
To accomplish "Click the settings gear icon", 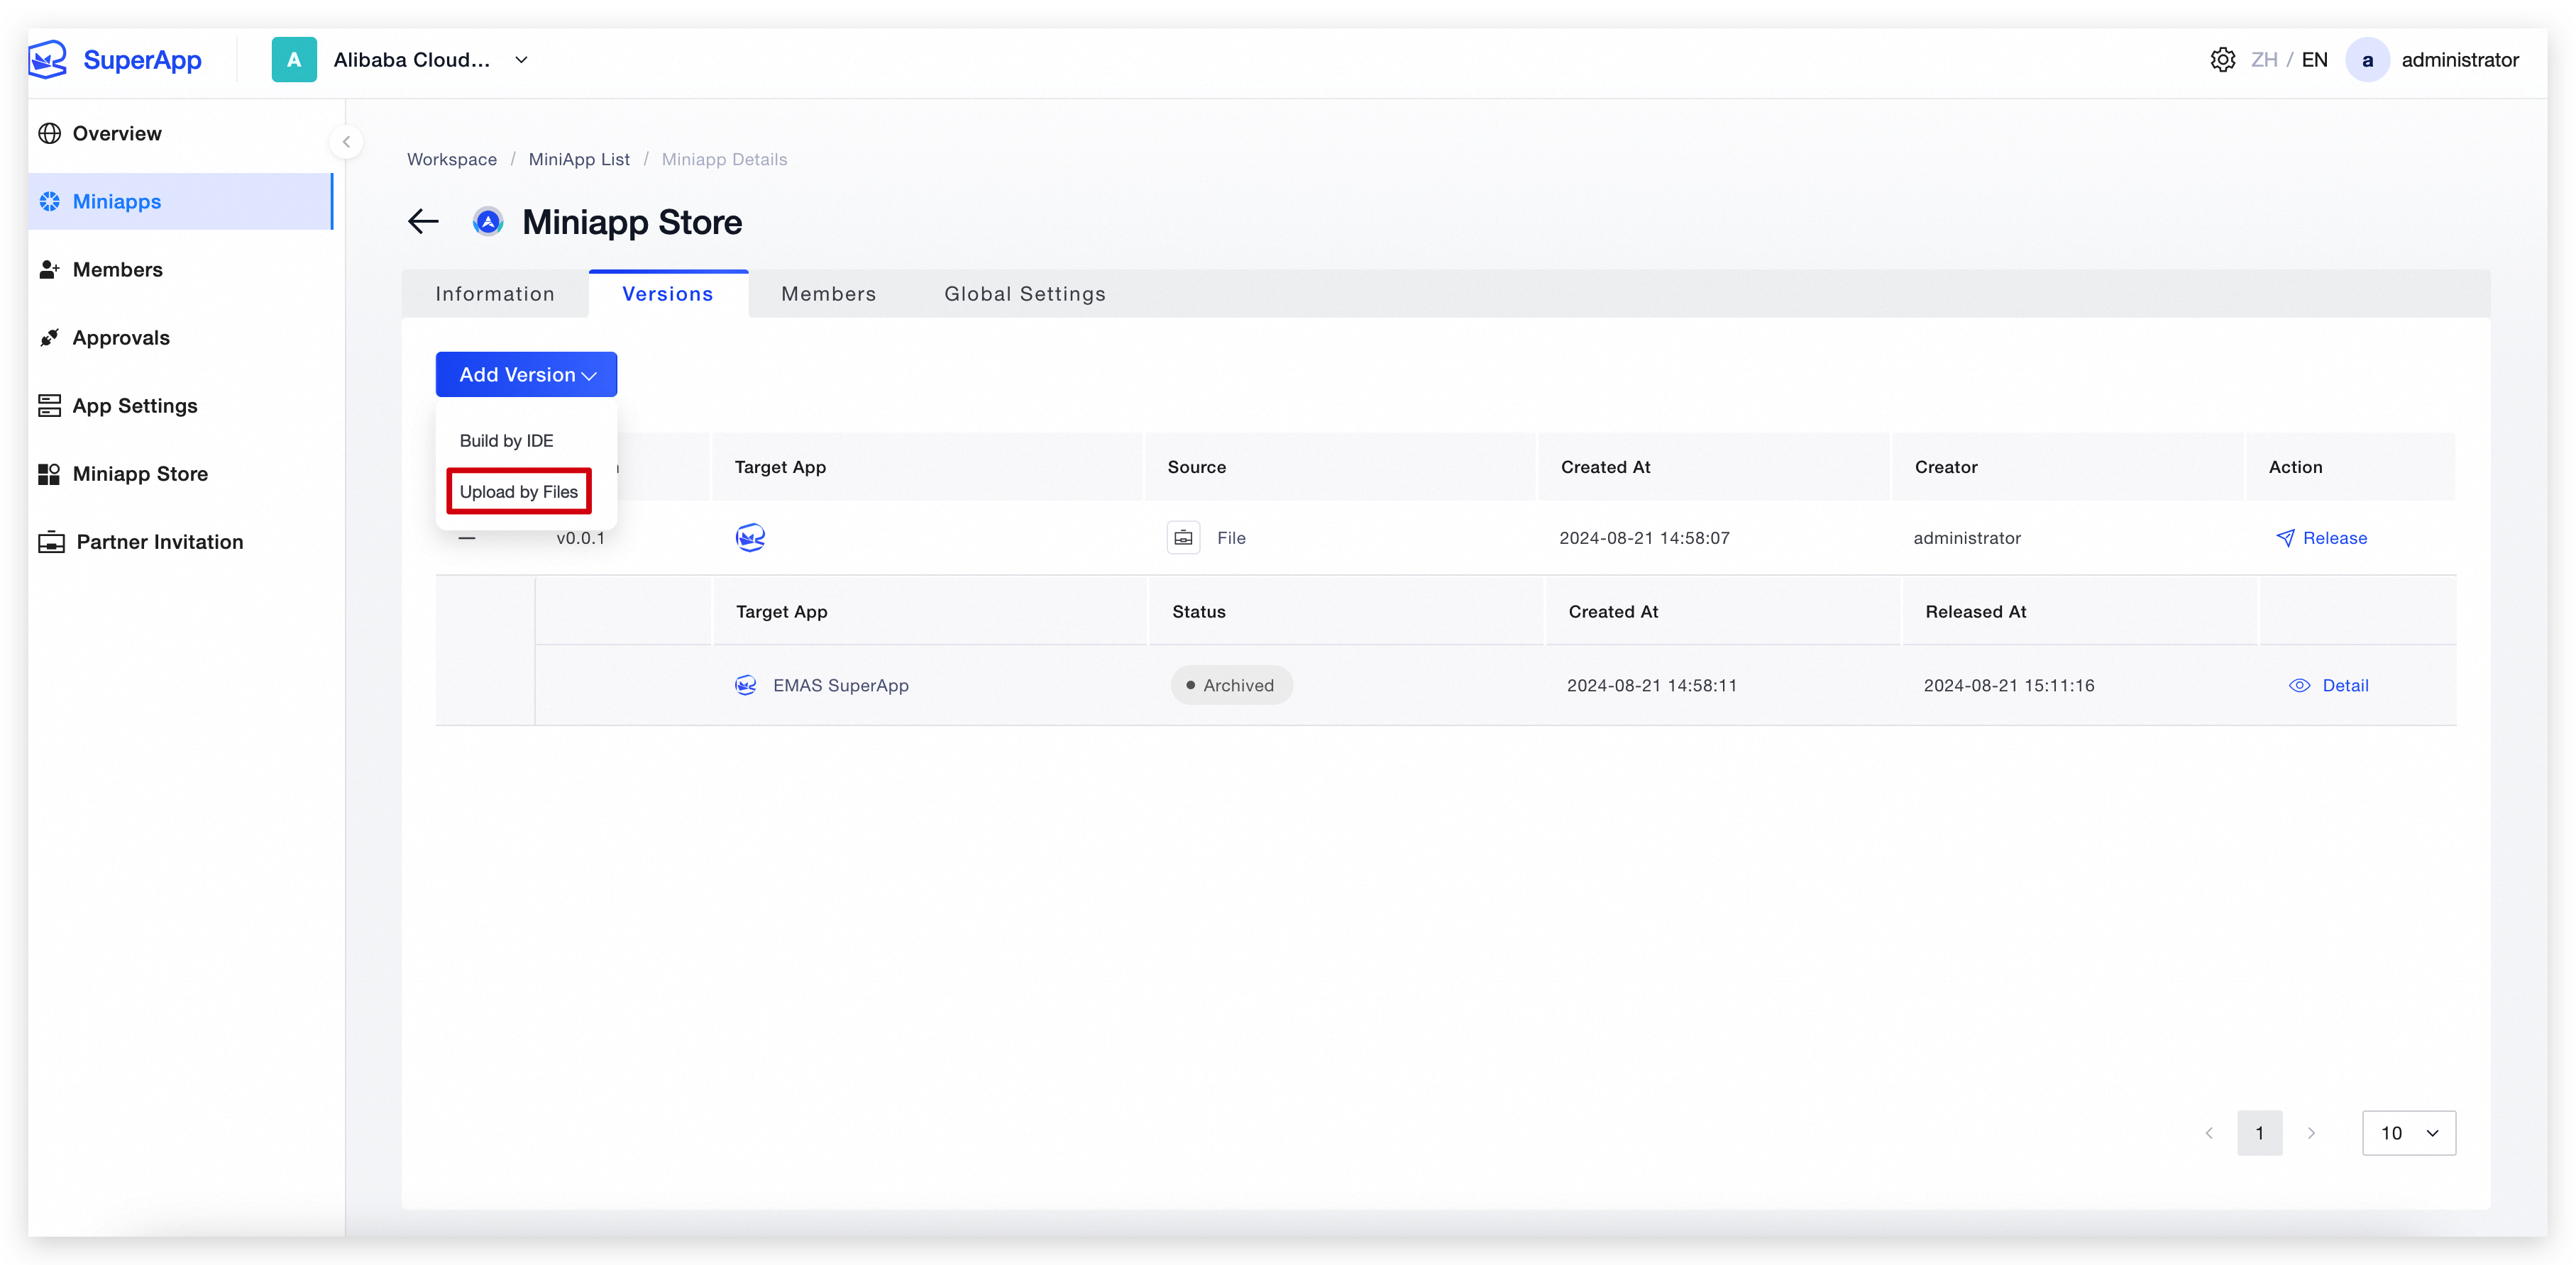I will (x=2222, y=60).
